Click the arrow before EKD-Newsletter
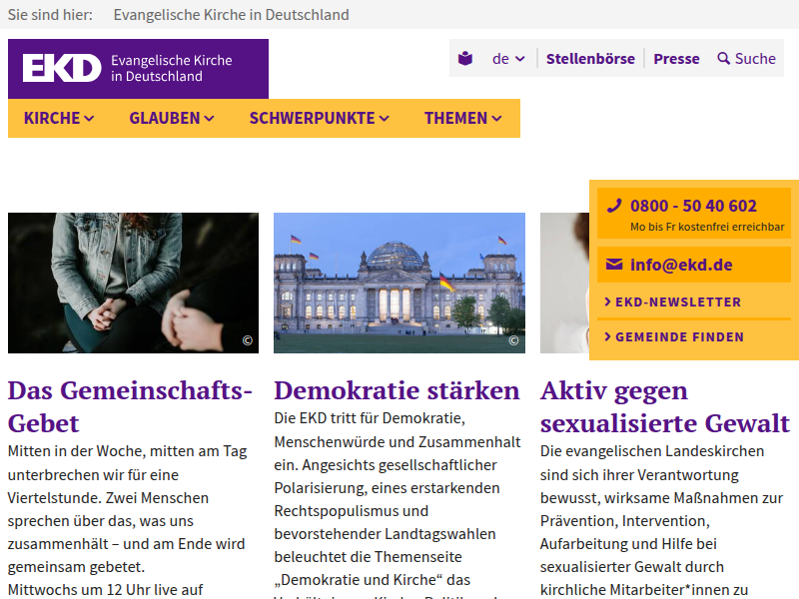This screenshot has height=599, width=799. coord(607,301)
